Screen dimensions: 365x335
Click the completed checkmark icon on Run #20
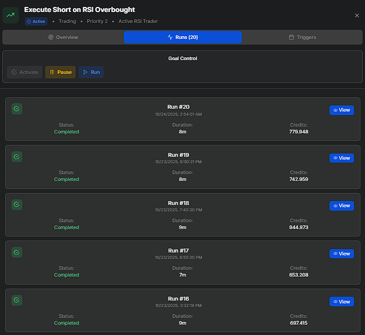coord(17,109)
